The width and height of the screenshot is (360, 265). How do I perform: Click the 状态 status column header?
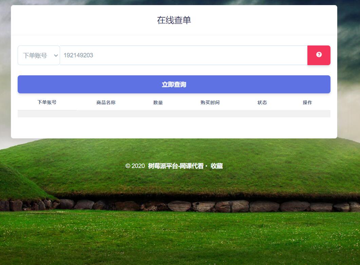click(x=262, y=102)
